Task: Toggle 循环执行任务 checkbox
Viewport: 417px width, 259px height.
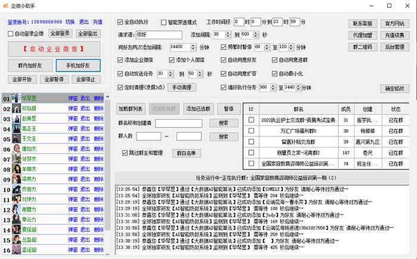Action: (x=223, y=87)
